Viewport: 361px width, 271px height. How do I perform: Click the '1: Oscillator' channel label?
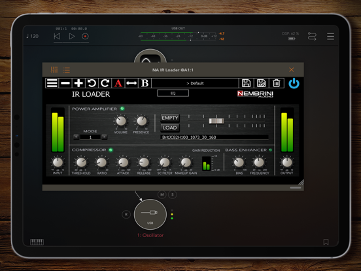(x=150, y=235)
